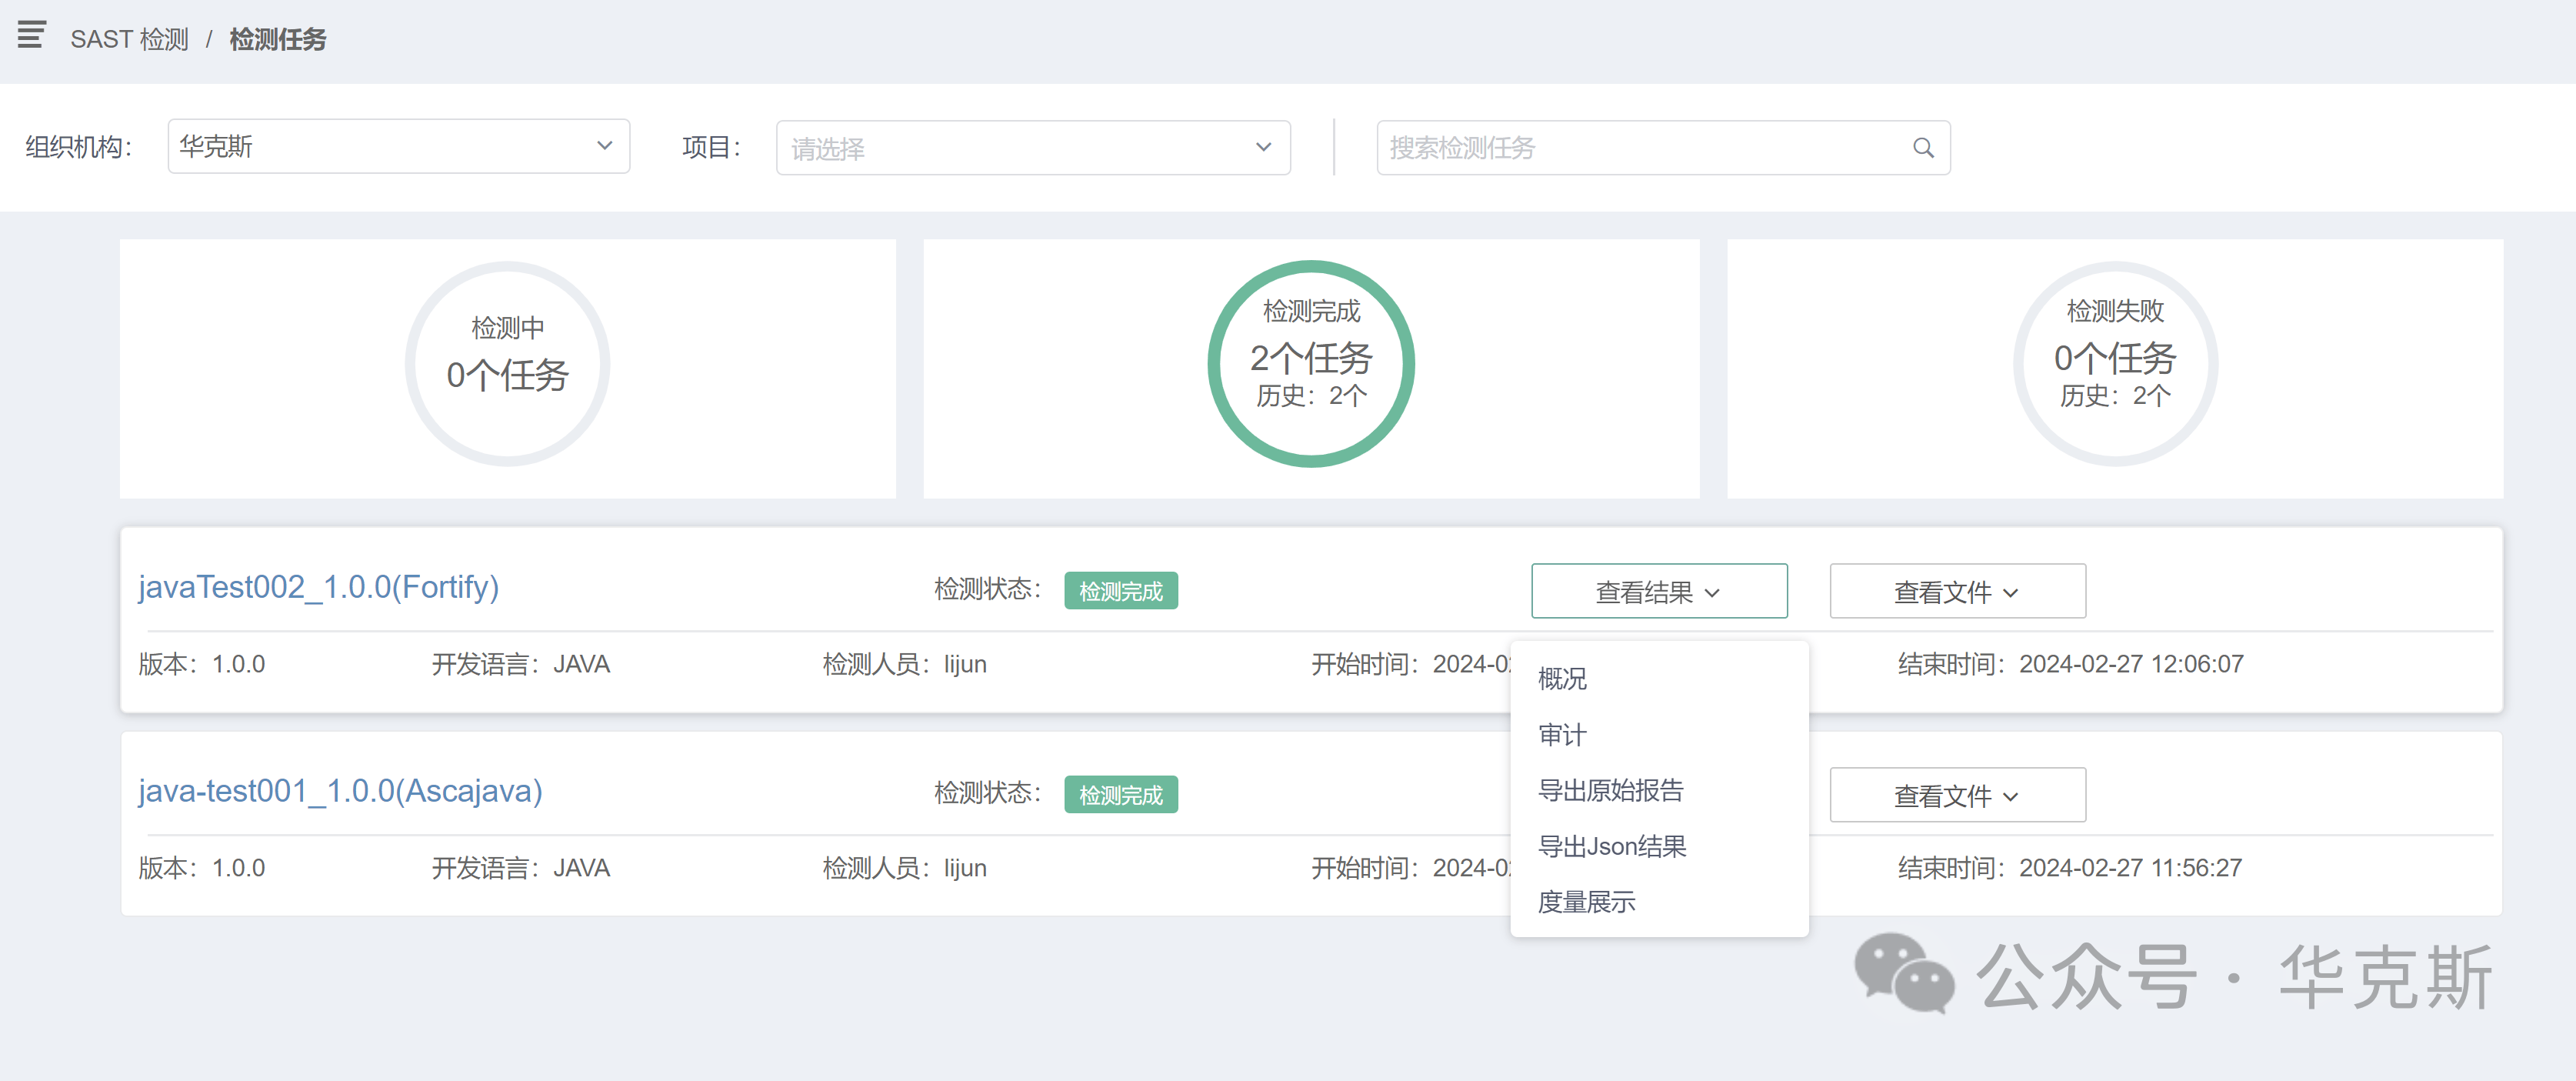Go to SAST 检测 breadcrumb

(x=129, y=39)
